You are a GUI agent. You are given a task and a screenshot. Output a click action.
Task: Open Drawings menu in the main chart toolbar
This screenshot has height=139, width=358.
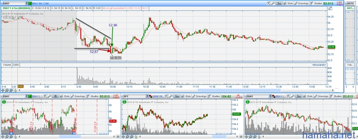click(301, 3)
